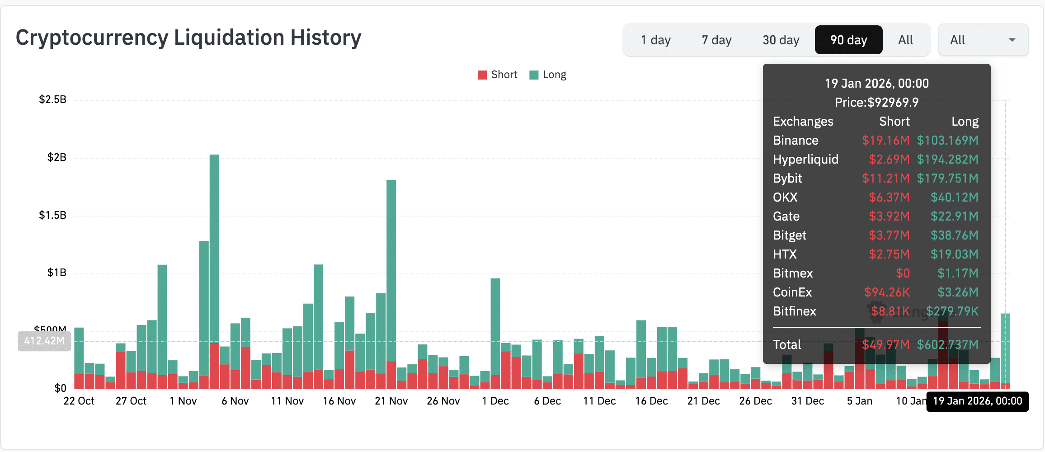Click the Total row in the tooltip
Viewport: 1045px width, 452px height.
(x=876, y=345)
